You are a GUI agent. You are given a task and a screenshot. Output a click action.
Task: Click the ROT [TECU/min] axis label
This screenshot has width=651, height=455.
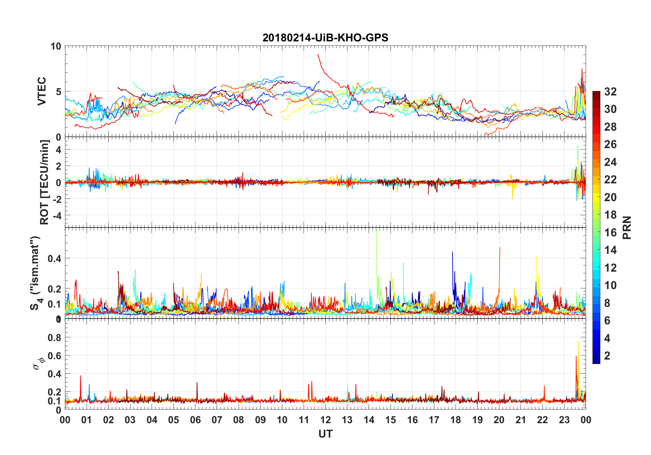click(44, 182)
